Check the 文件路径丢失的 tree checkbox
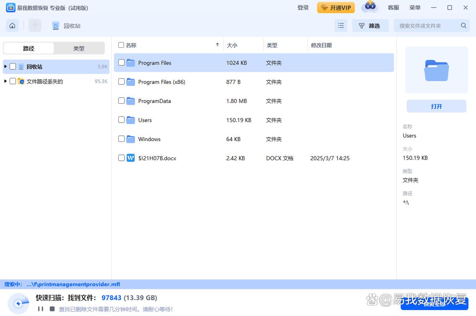Image resolution: width=476 pixels, height=316 pixels. (13, 81)
